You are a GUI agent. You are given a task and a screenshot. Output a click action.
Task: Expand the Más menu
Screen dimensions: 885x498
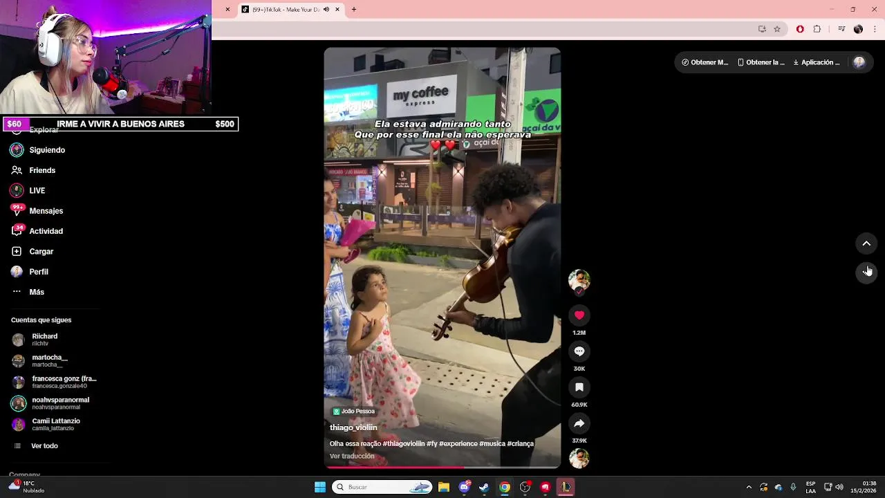28,292
